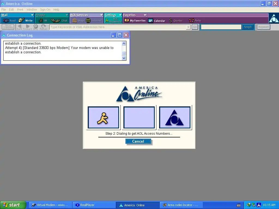
Task: Cancel the dialing process
Action: (x=138, y=142)
